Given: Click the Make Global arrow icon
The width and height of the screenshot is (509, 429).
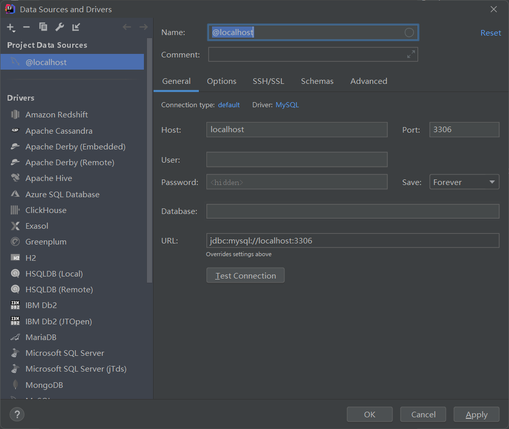Looking at the screenshot, I should point(76,27).
